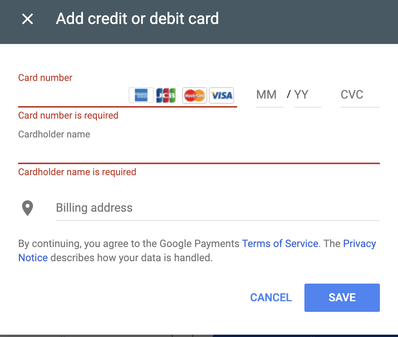Click the American Express card icon

pos(141,95)
